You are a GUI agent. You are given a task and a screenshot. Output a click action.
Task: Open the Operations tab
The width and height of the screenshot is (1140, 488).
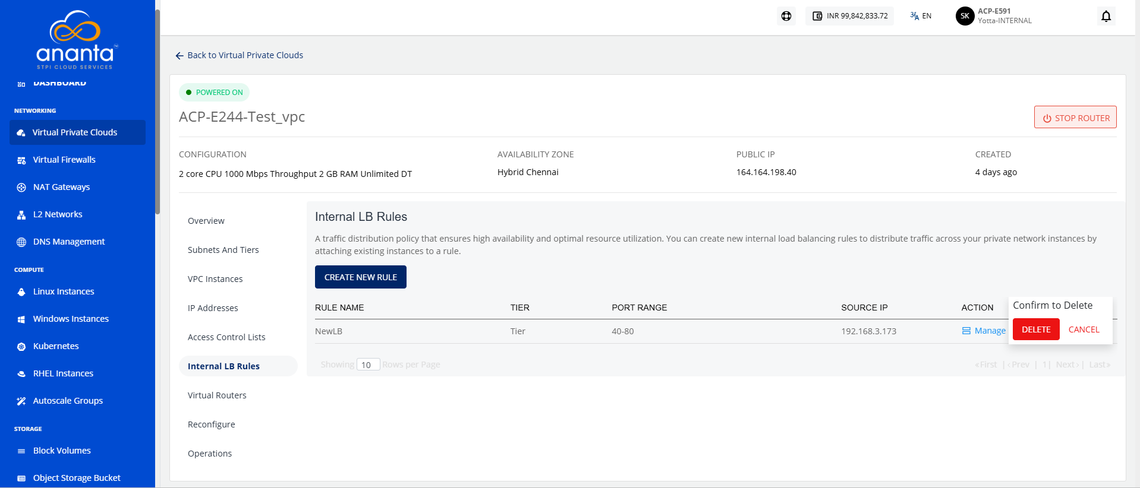tap(210, 454)
